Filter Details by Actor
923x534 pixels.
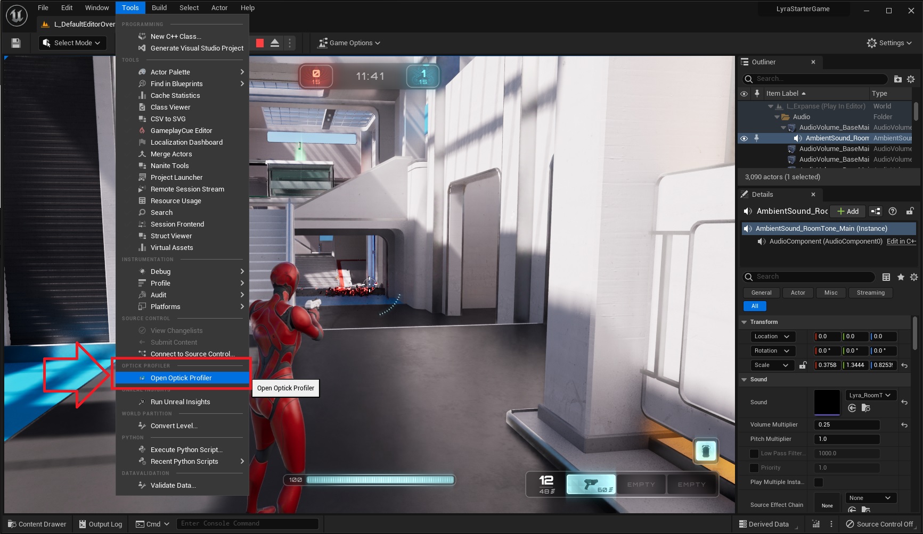[798, 293]
